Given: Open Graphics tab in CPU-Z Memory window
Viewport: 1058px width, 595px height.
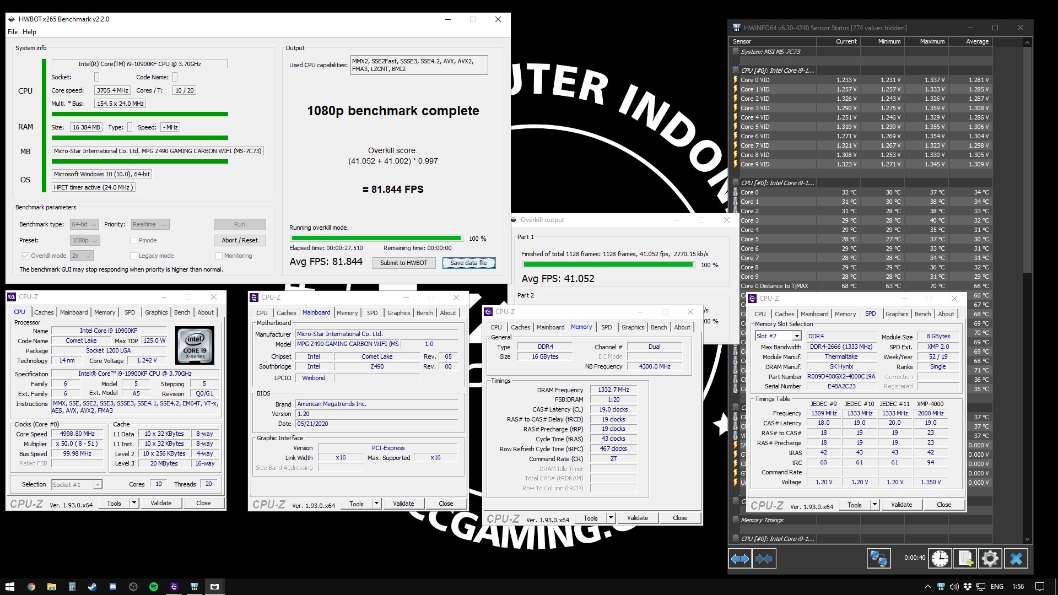Looking at the screenshot, I should click(x=633, y=327).
